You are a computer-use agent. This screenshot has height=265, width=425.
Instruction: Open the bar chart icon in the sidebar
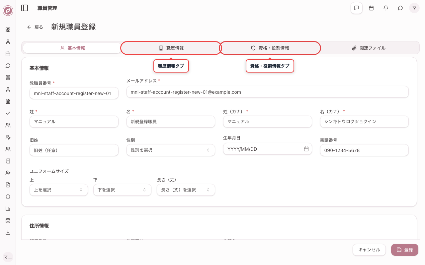click(8, 209)
